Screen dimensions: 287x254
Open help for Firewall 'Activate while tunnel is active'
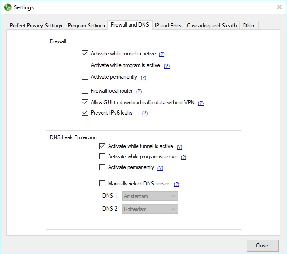[162, 54]
